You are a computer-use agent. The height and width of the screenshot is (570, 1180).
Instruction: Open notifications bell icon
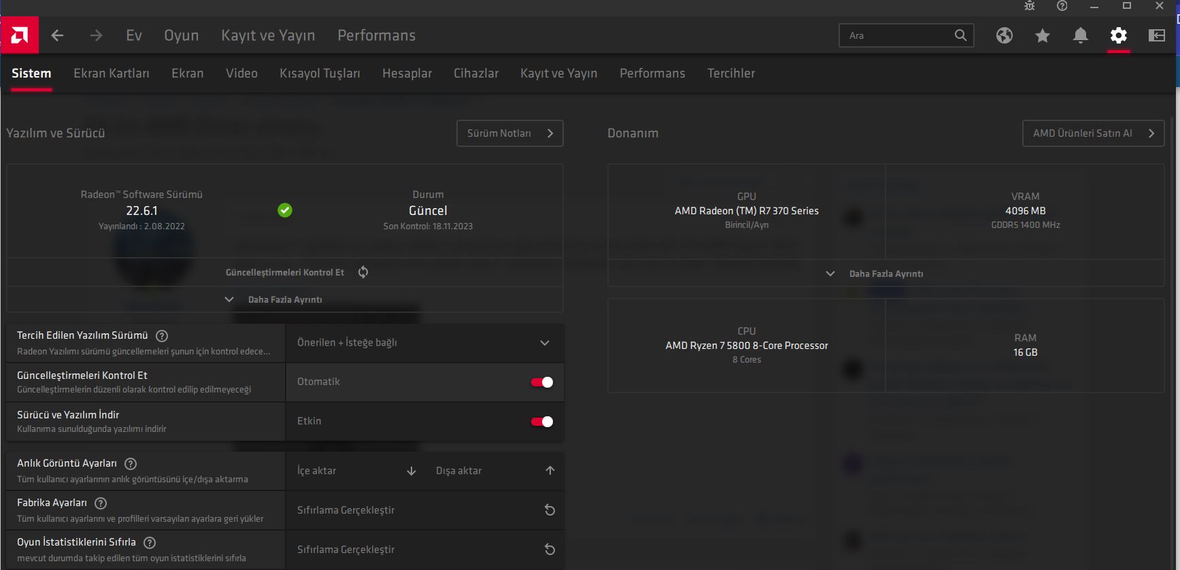[1081, 35]
